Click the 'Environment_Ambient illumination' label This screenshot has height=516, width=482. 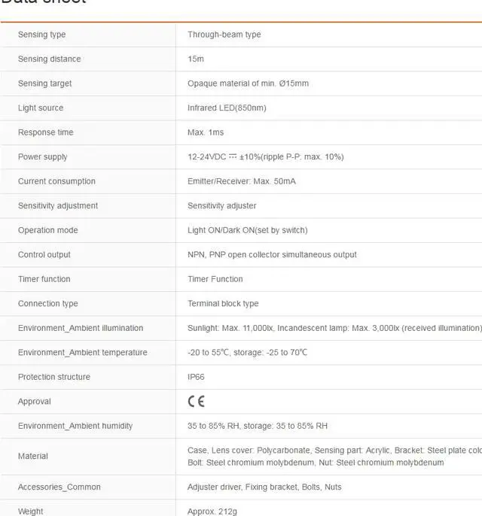tap(81, 328)
